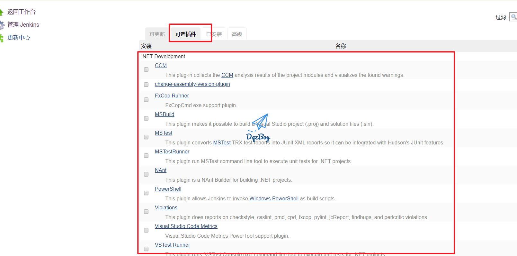Check the NAnt plugin checkbox
Image resolution: width=517 pixels, height=256 pixels.
[146, 174]
